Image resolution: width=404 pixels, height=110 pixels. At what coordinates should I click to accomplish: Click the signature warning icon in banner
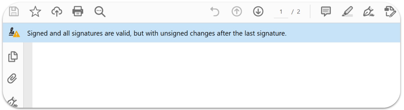pyautogui.click(x=14, y=33)
